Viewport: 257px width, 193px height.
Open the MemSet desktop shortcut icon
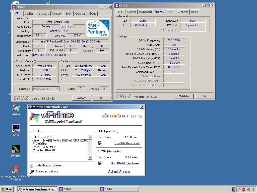pos(16,149)
